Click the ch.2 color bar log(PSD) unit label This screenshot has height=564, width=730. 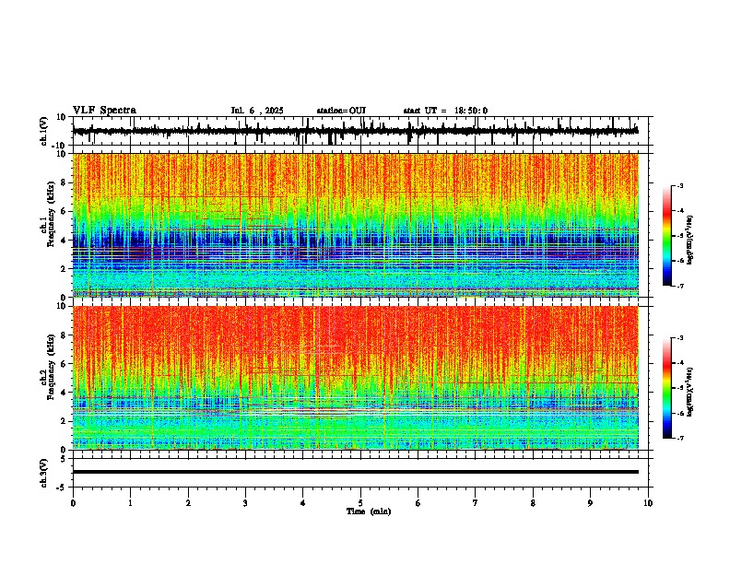click(x=690, y=392)
